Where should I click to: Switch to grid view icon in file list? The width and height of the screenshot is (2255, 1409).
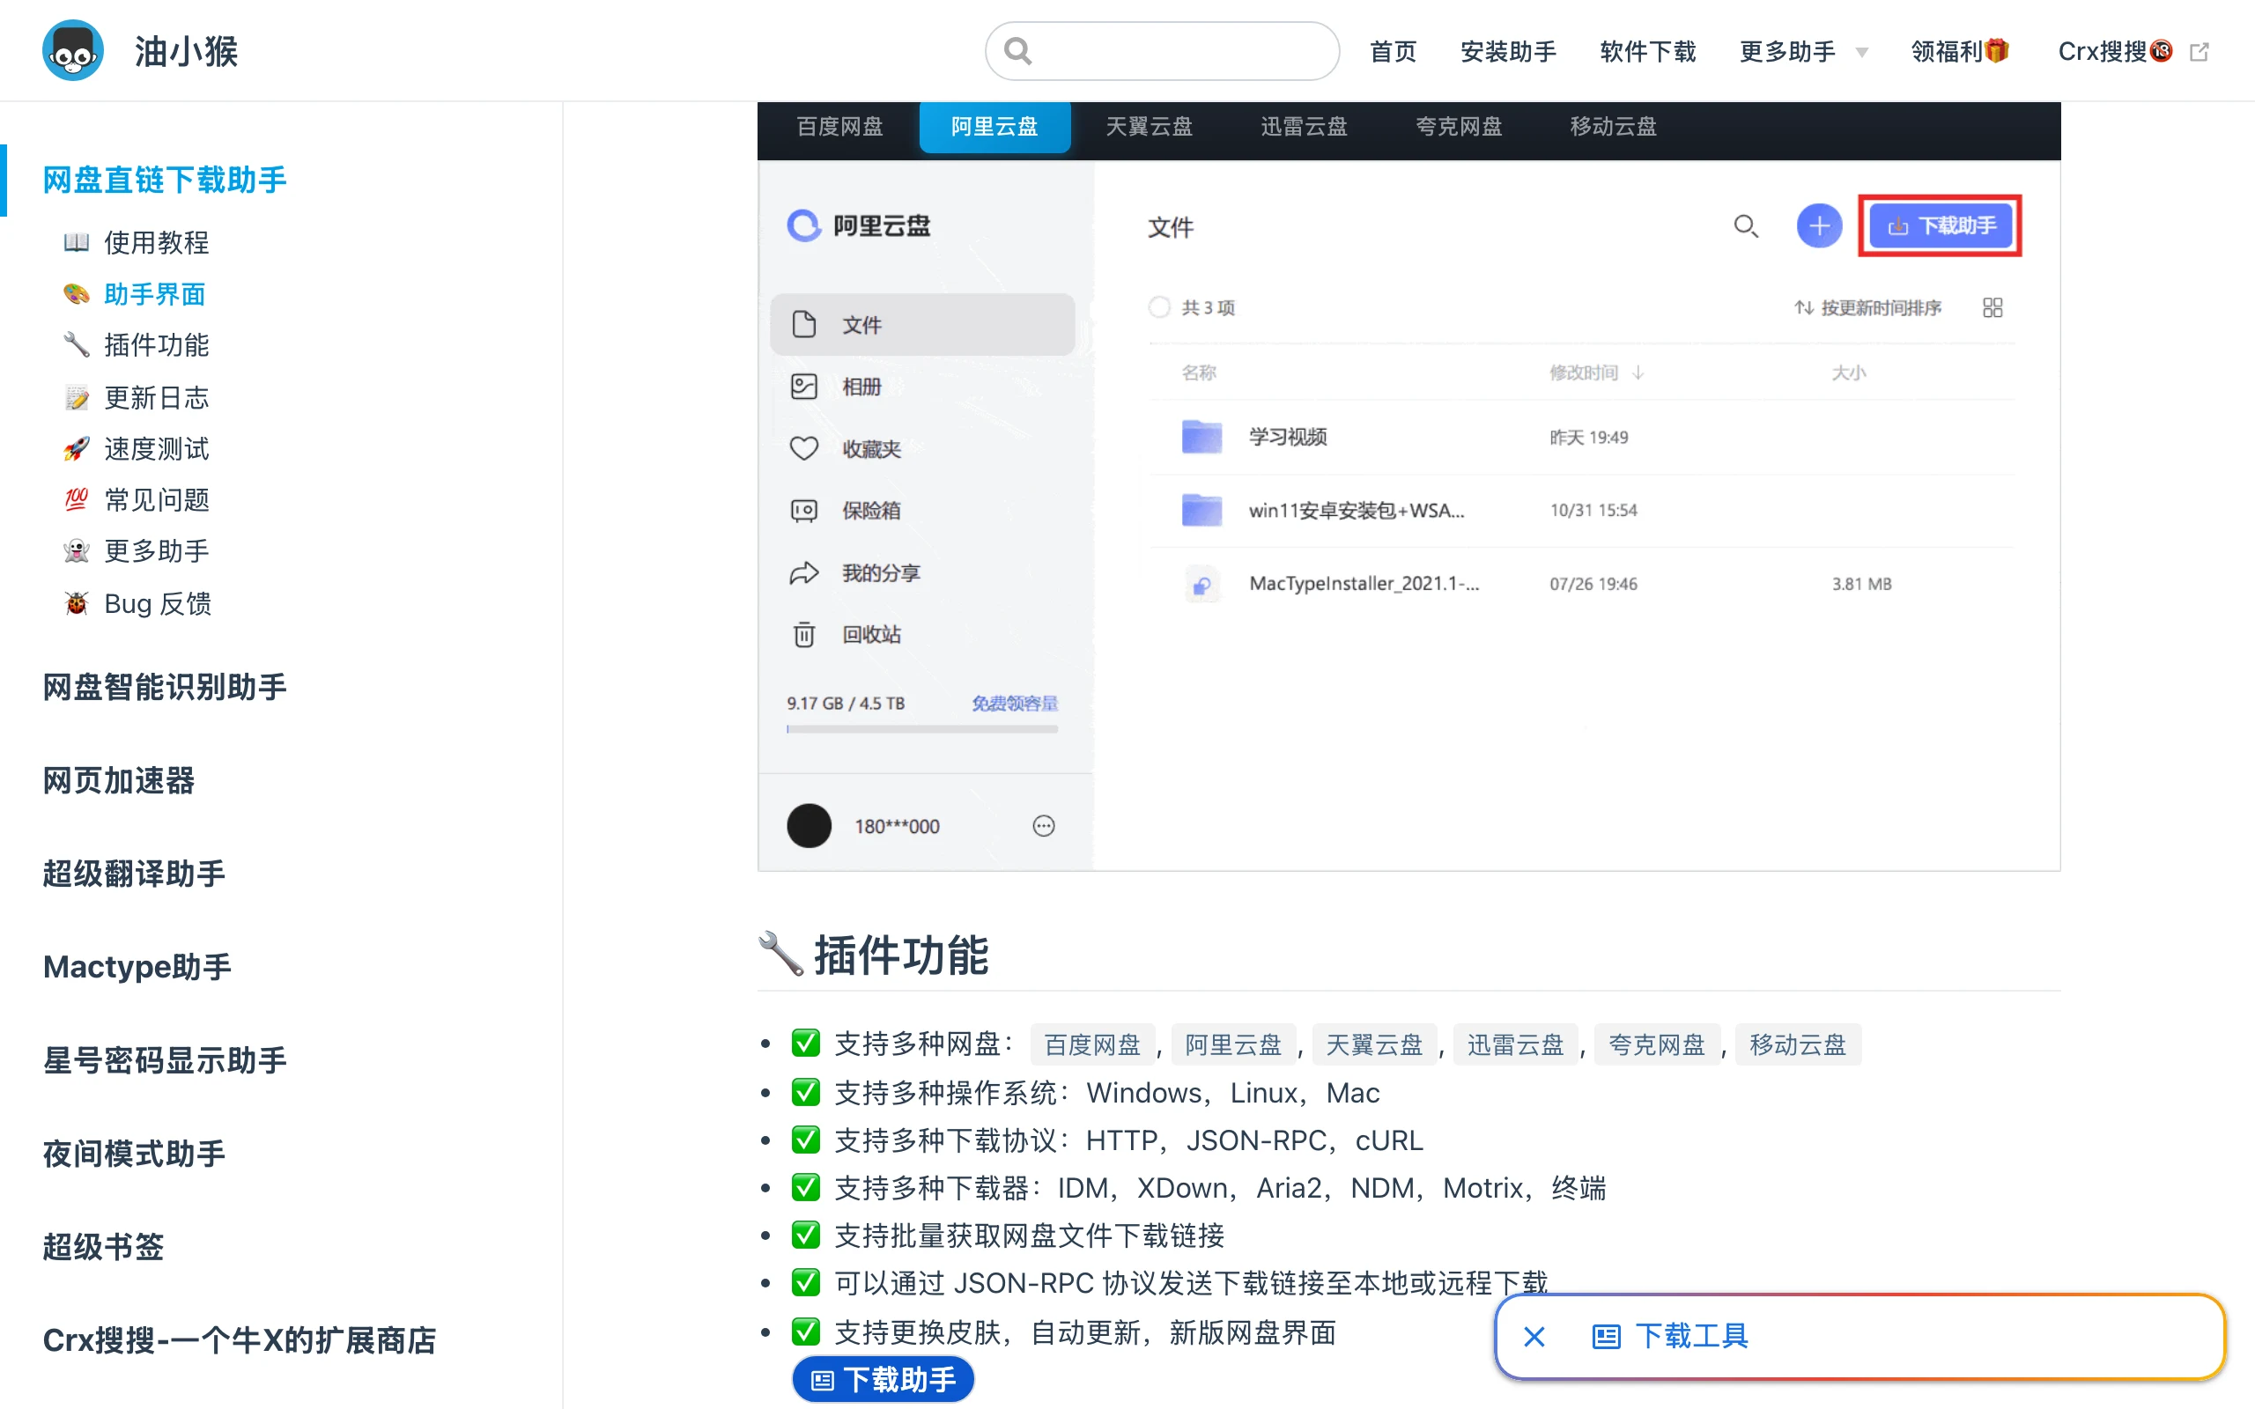[1993, 307]
